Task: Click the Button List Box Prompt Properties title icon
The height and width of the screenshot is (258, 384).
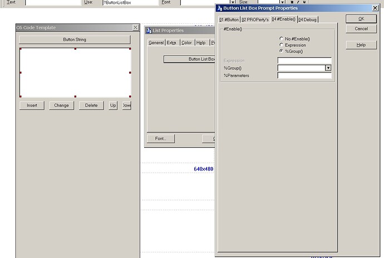Action: [220, 8]
